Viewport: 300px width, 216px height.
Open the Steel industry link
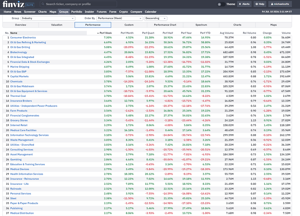(13, 199)
